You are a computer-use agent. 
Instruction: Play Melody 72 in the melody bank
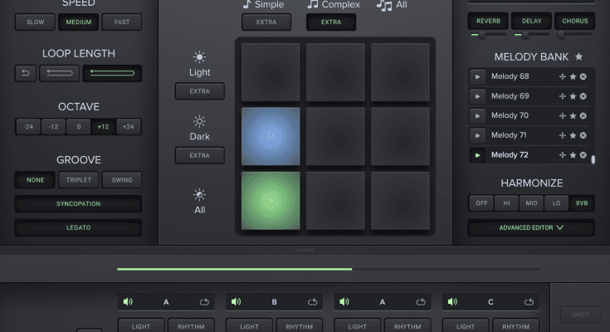(x=478, y=155)
